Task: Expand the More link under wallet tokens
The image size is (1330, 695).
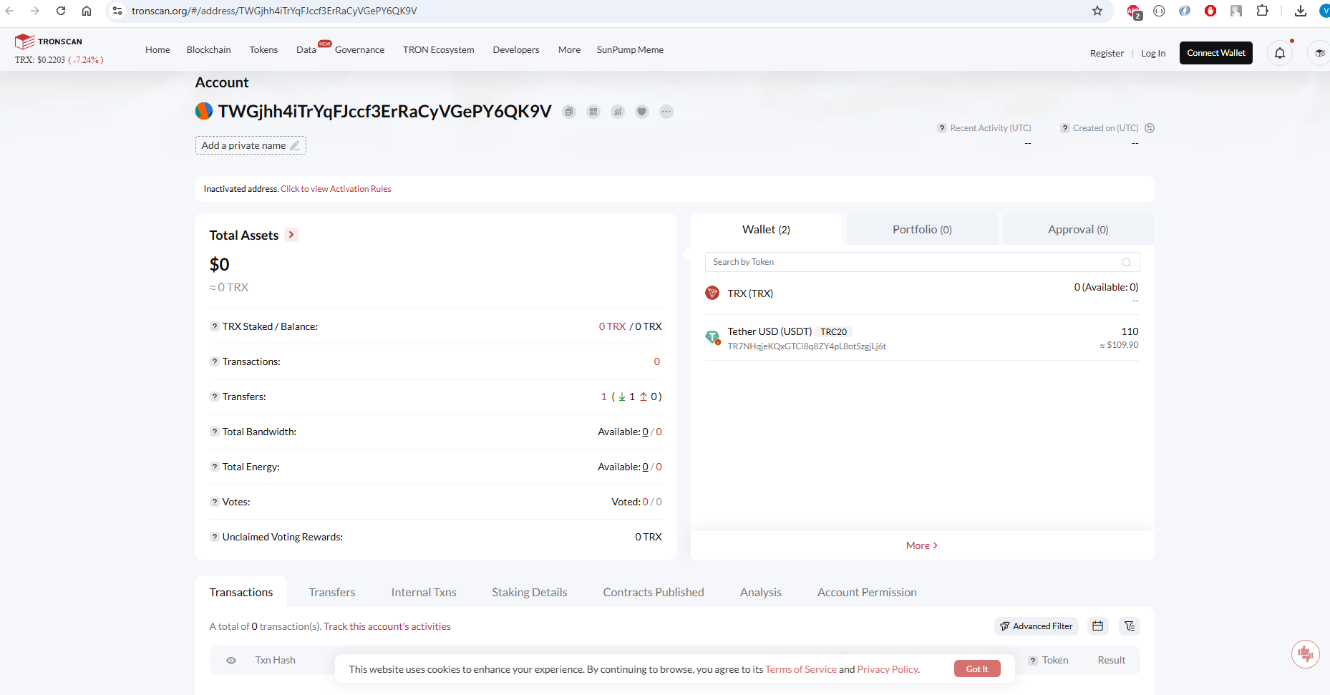Action: 921,545
